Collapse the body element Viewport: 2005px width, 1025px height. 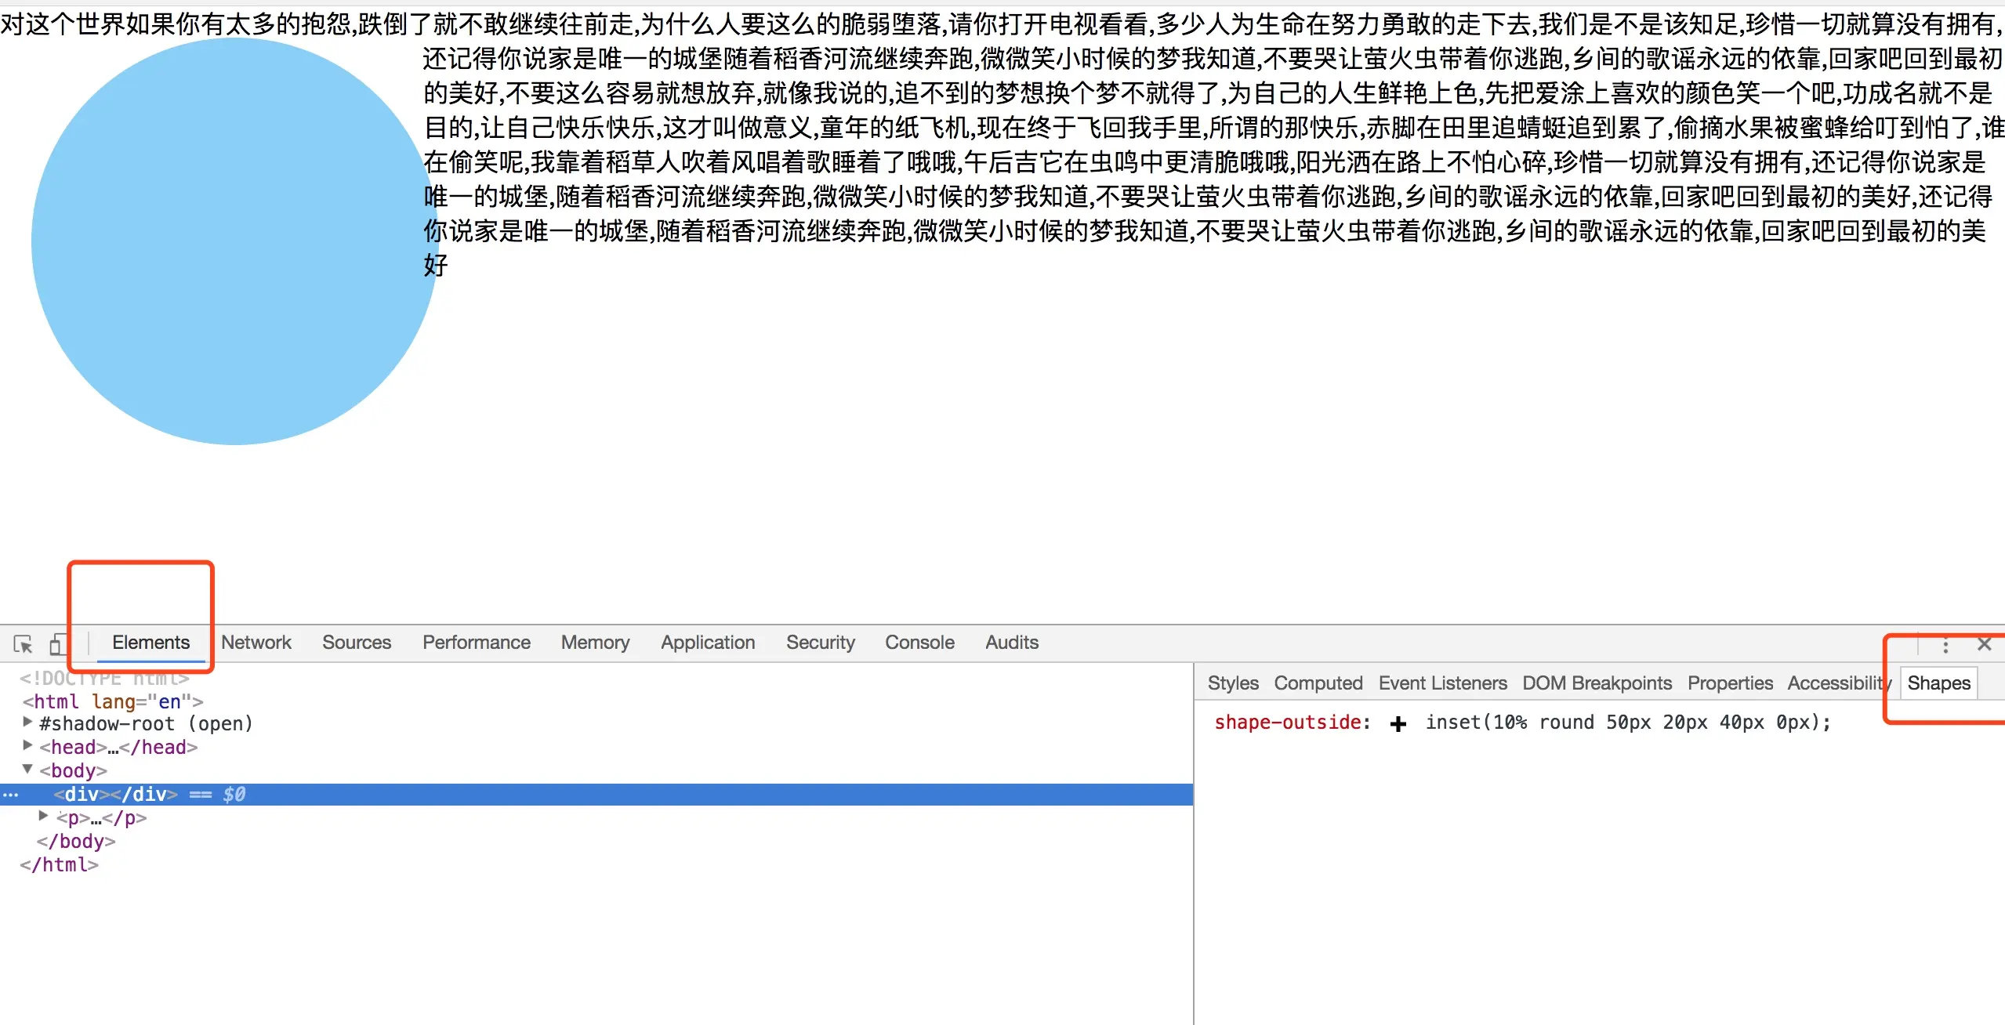[x=27, y=770]
